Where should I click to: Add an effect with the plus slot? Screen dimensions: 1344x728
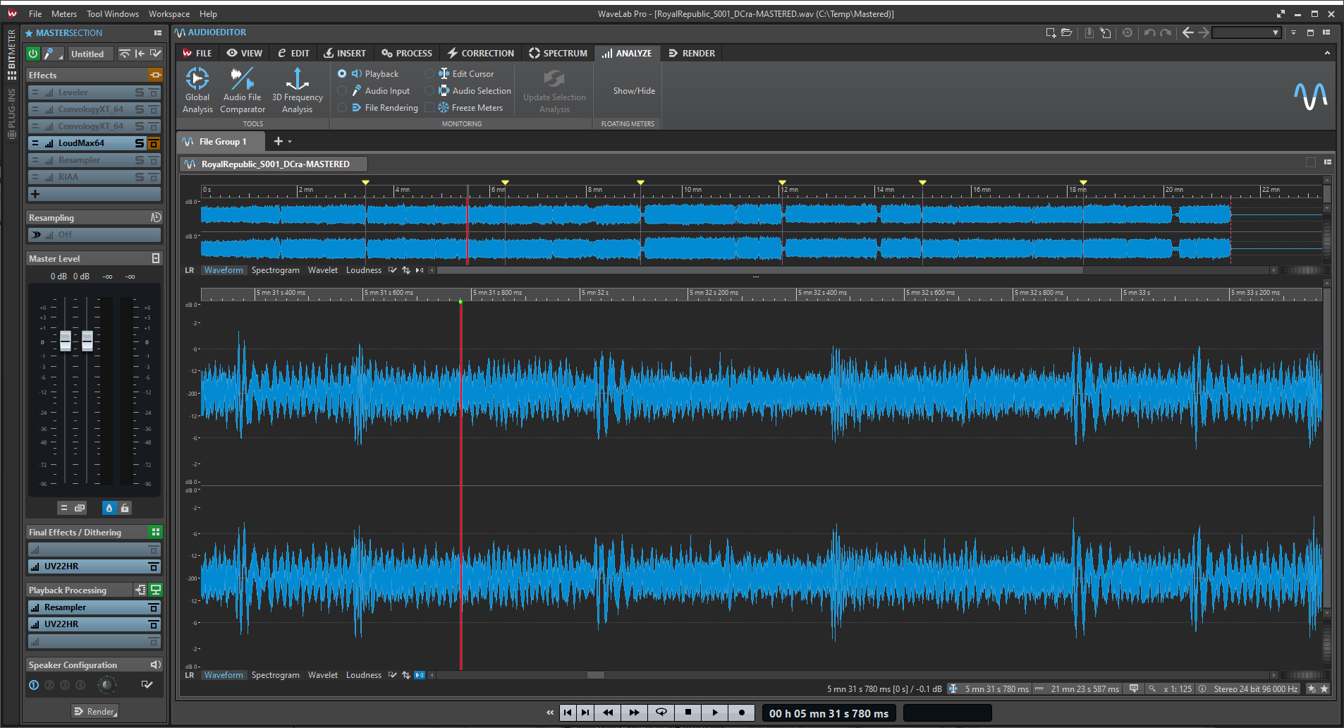[x=94, y=194]
